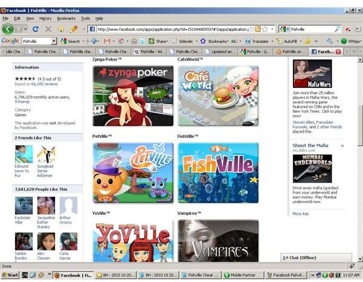The width and height of the screenshot is (363, 282).
Task: Click the green Back navigation arrow
Action: point(8,29)
